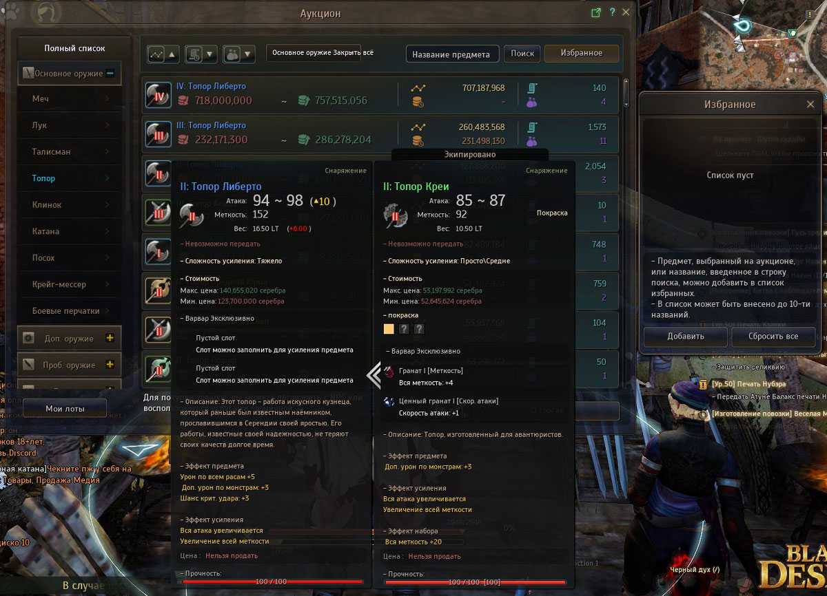Click the II Топор Креи axe icon
Image resolution: width=827 pixels, height=596 pixels.
point(396,215)
